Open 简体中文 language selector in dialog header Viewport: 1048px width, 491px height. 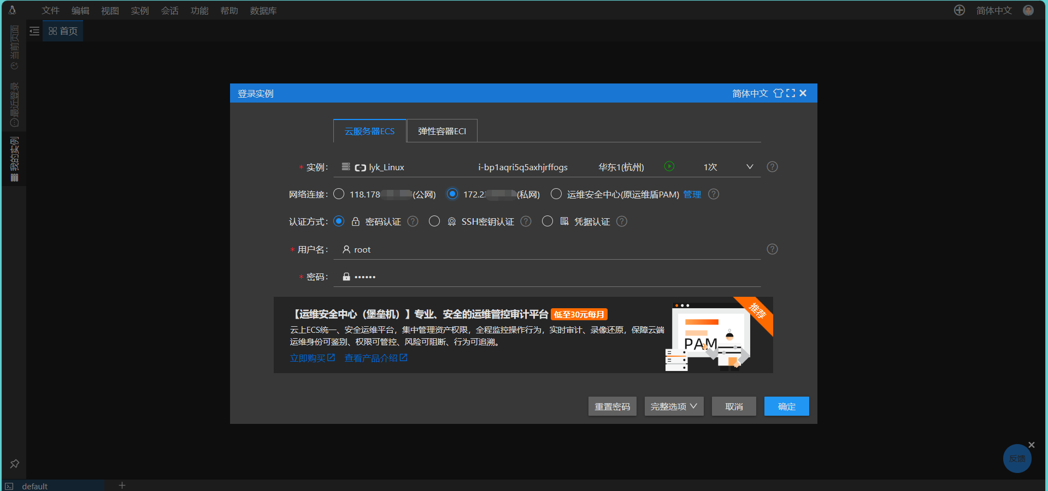750,93
